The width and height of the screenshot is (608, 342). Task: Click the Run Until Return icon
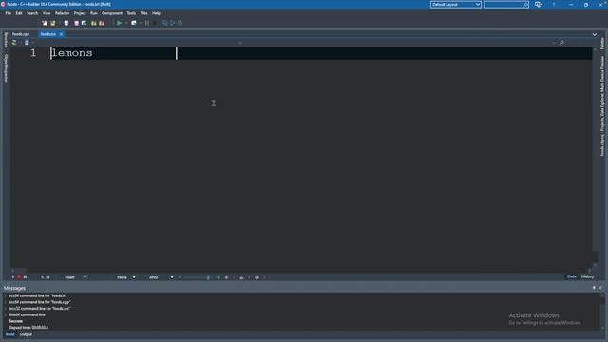(x=180, y=23)
